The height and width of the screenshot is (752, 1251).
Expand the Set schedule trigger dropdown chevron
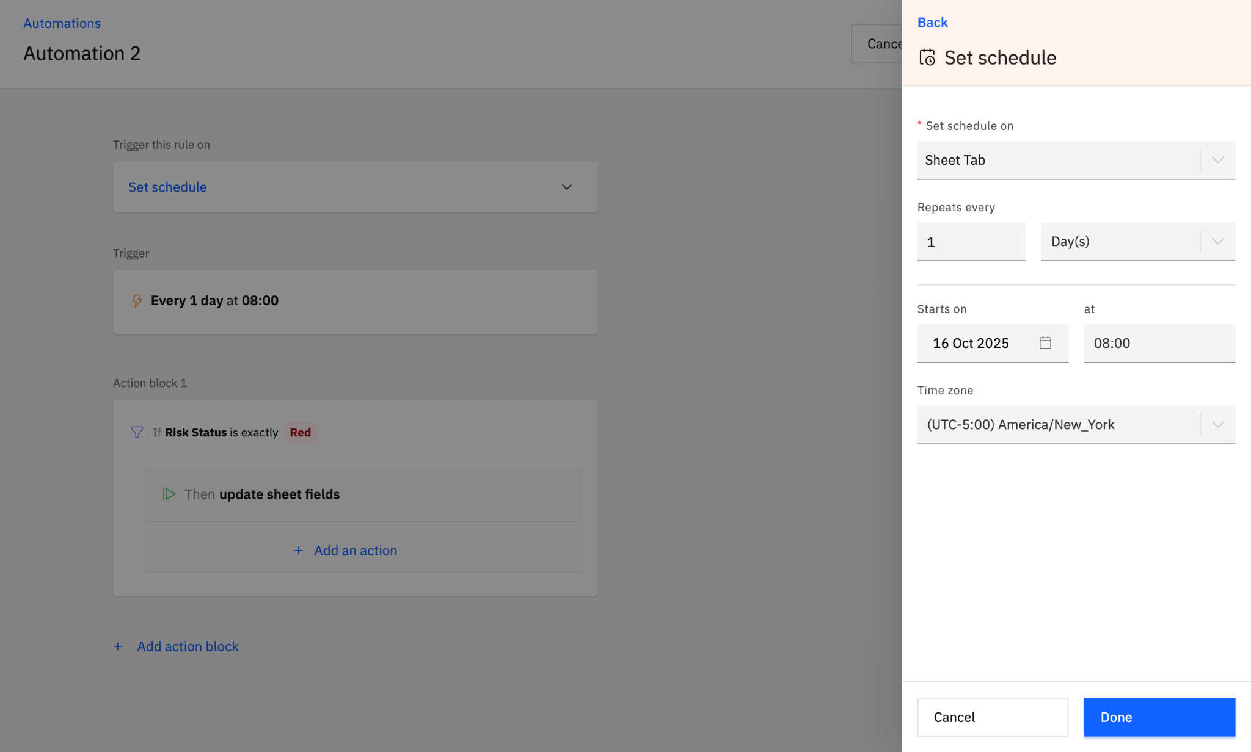[566, 187]
